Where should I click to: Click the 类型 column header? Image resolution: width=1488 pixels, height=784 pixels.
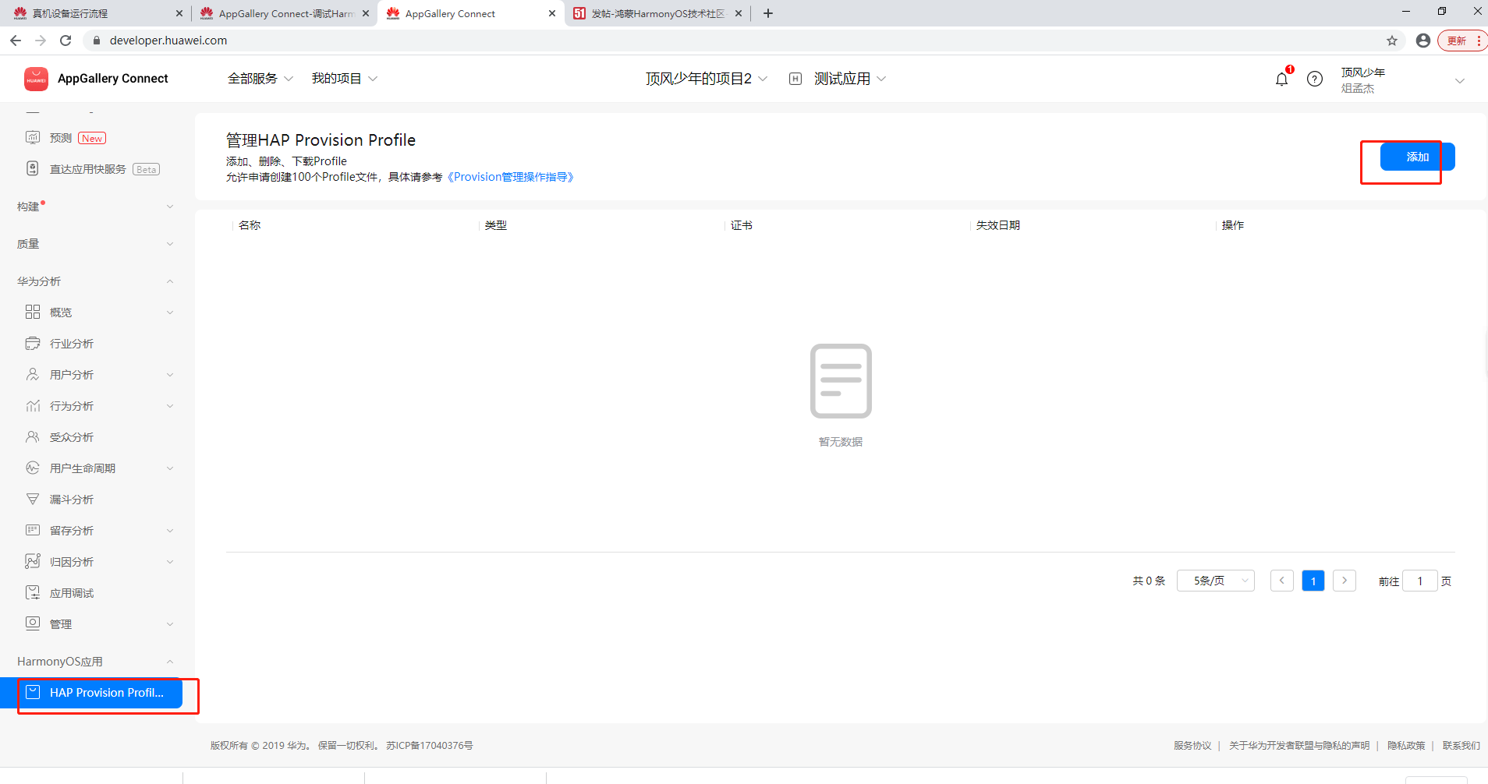coord(496,225)
